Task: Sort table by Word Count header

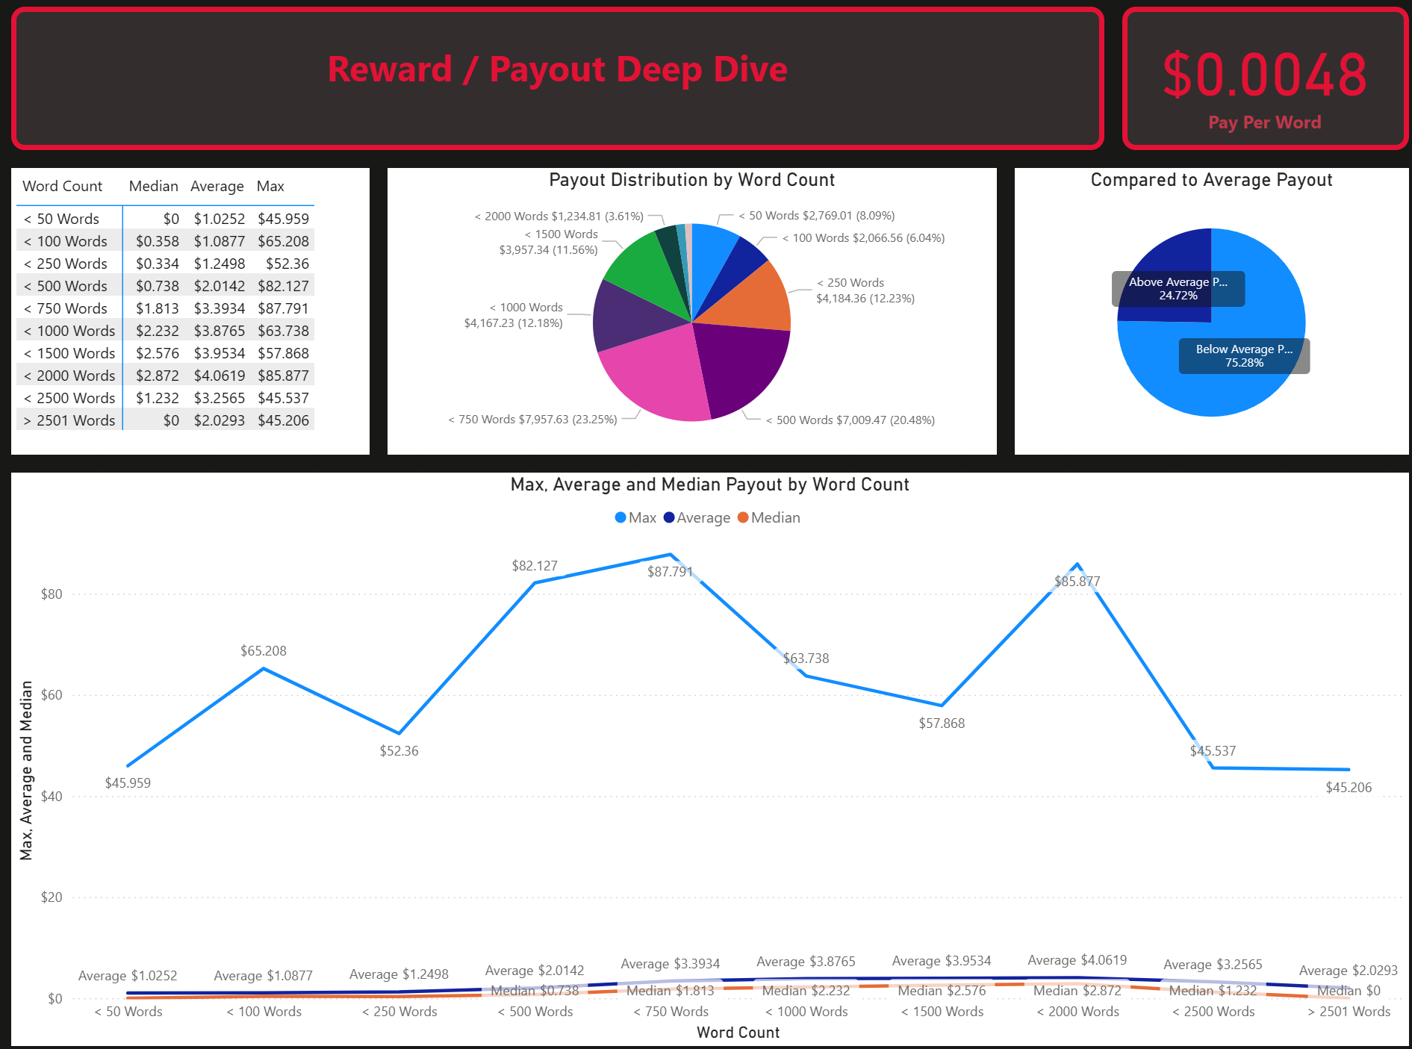Action: point(63,186)
